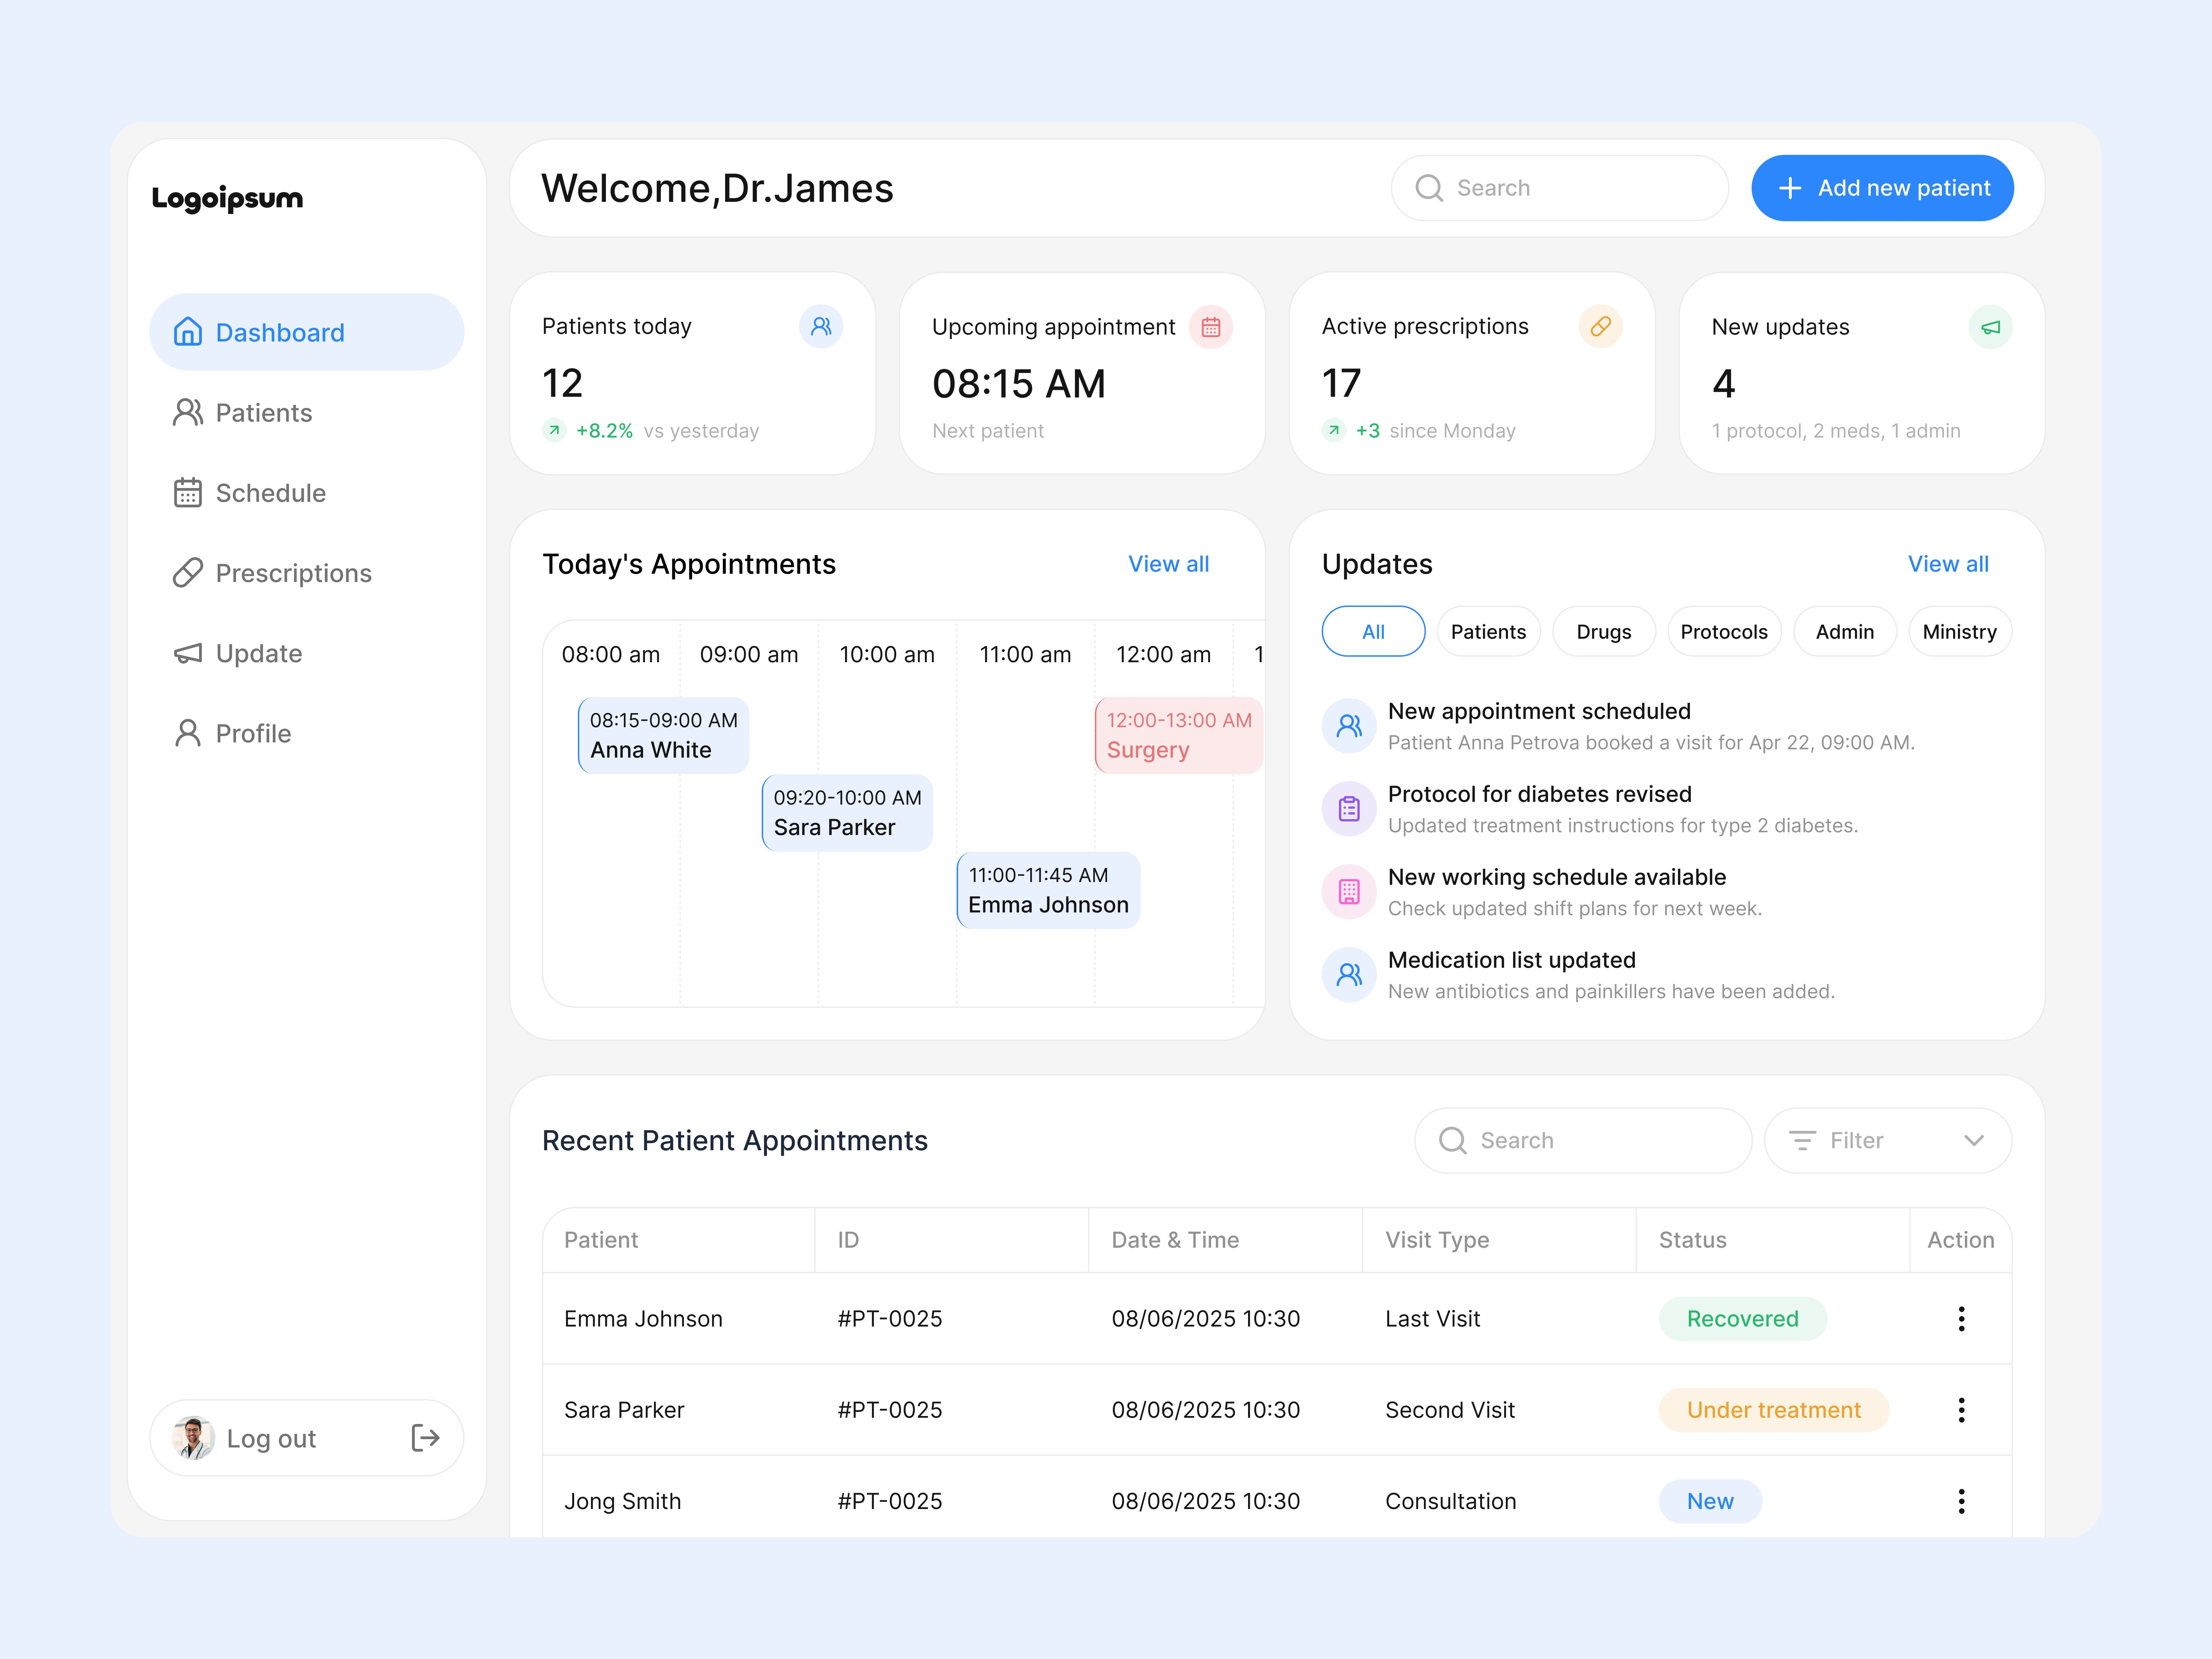
Task: Click magnifier icon in appointments search
Action: click(1453, 1140)
